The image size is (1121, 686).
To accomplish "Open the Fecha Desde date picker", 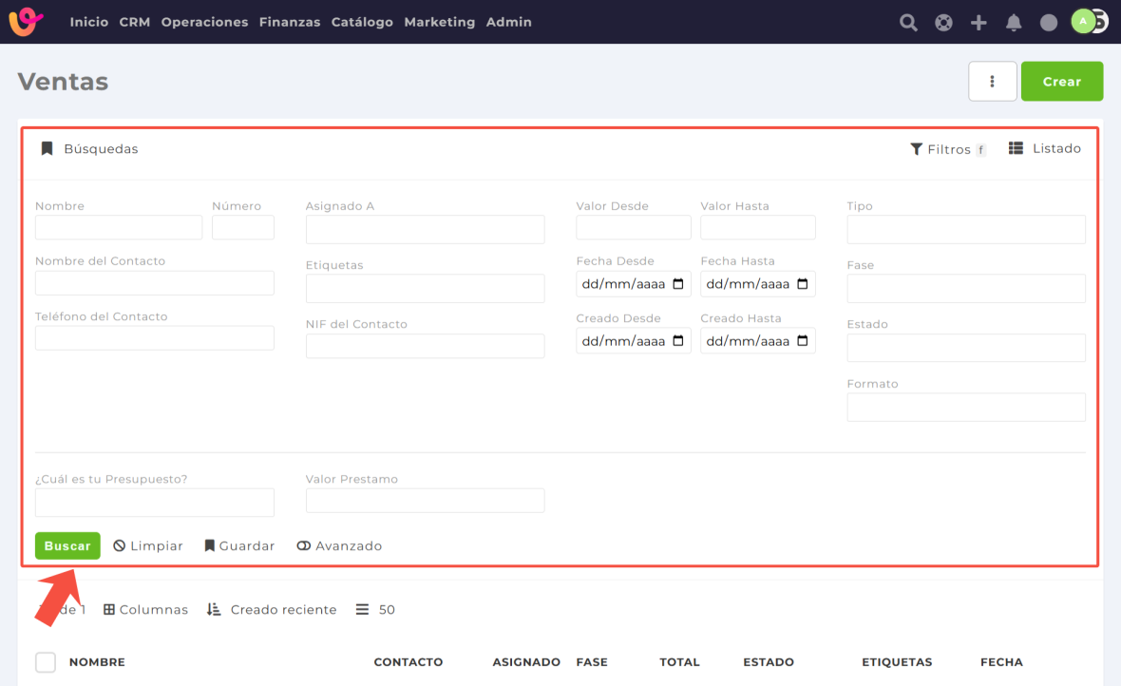I will point(678,284).
